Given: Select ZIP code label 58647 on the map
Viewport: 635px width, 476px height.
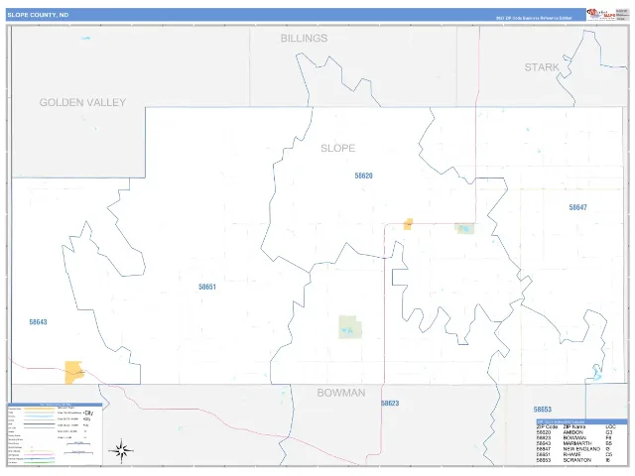Looking at the screenshot, I should click(x=577, y=207).
